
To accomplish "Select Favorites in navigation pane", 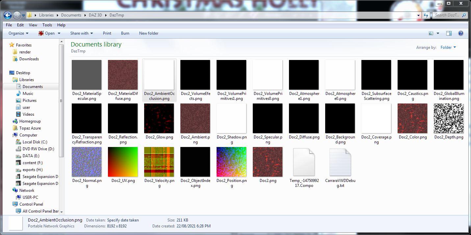I will click(x=24, y=45).
